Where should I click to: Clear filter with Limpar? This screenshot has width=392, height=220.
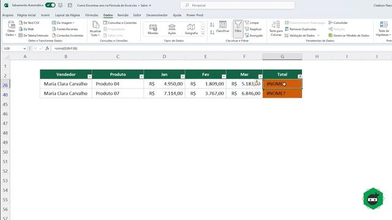[x=252, y=23]
